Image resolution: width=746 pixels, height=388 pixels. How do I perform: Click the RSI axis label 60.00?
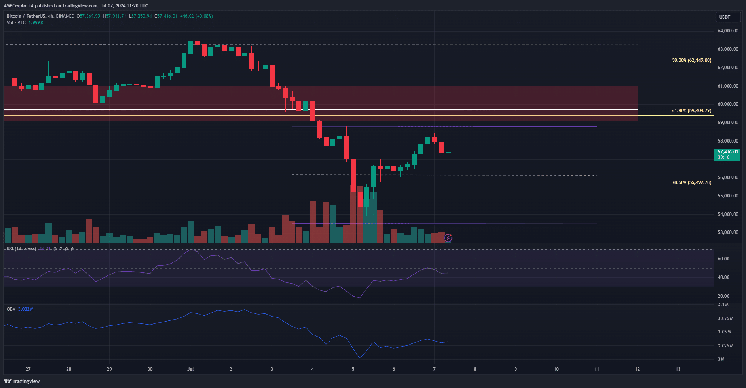[x=724, y=259]
